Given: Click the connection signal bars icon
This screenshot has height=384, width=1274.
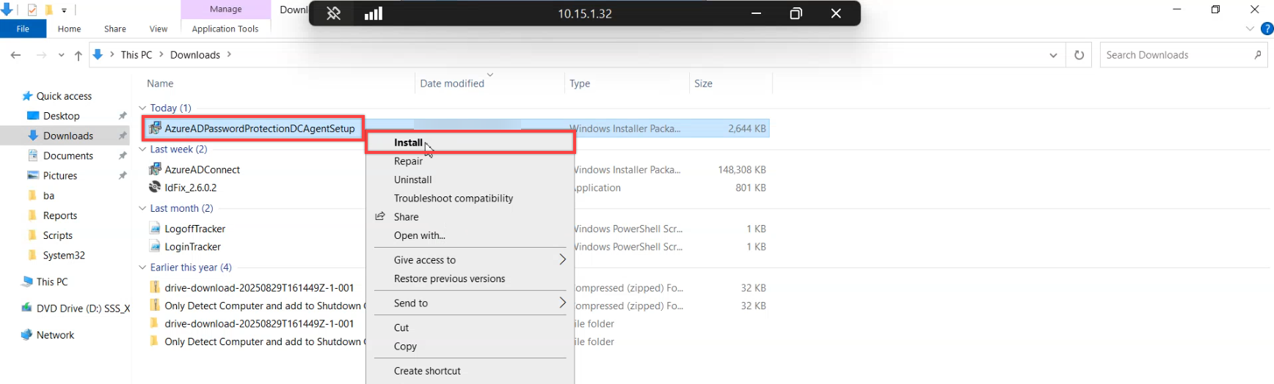Looking at the screenshot, I should click(374, 13).
